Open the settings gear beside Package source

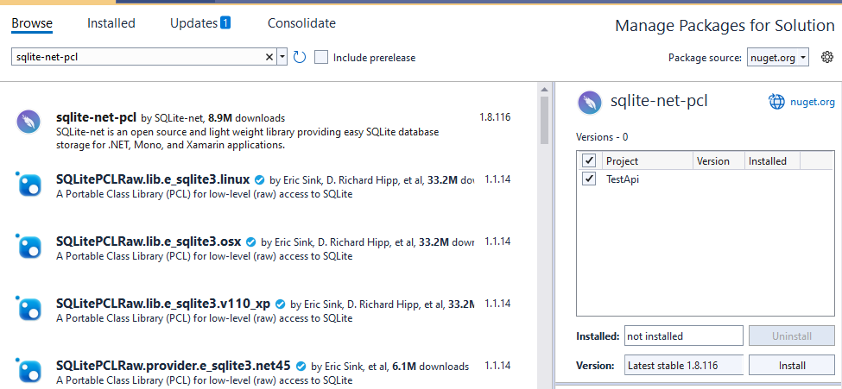[827, 58]
